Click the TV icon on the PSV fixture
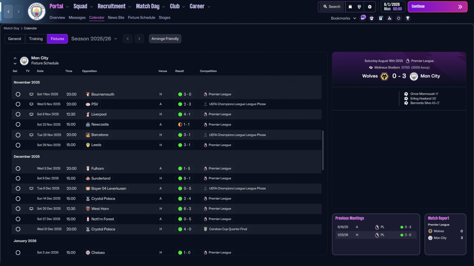Screen dimensions: 474x266 [31, 104]
